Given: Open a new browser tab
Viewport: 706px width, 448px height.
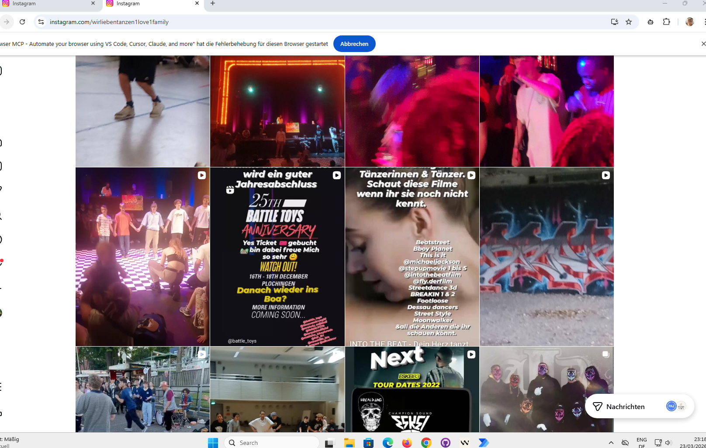Looking at the screenshot, I should [x=213, y=3].
